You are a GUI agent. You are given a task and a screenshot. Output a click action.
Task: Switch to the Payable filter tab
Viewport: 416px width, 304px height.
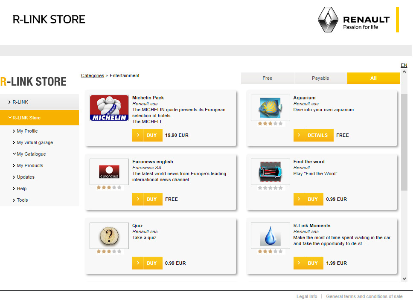pos(320,78)
